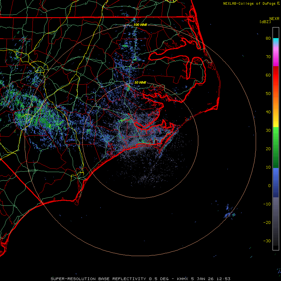
Task: Click the 0 value on the dBZ scale
Action: coord(269,186)
